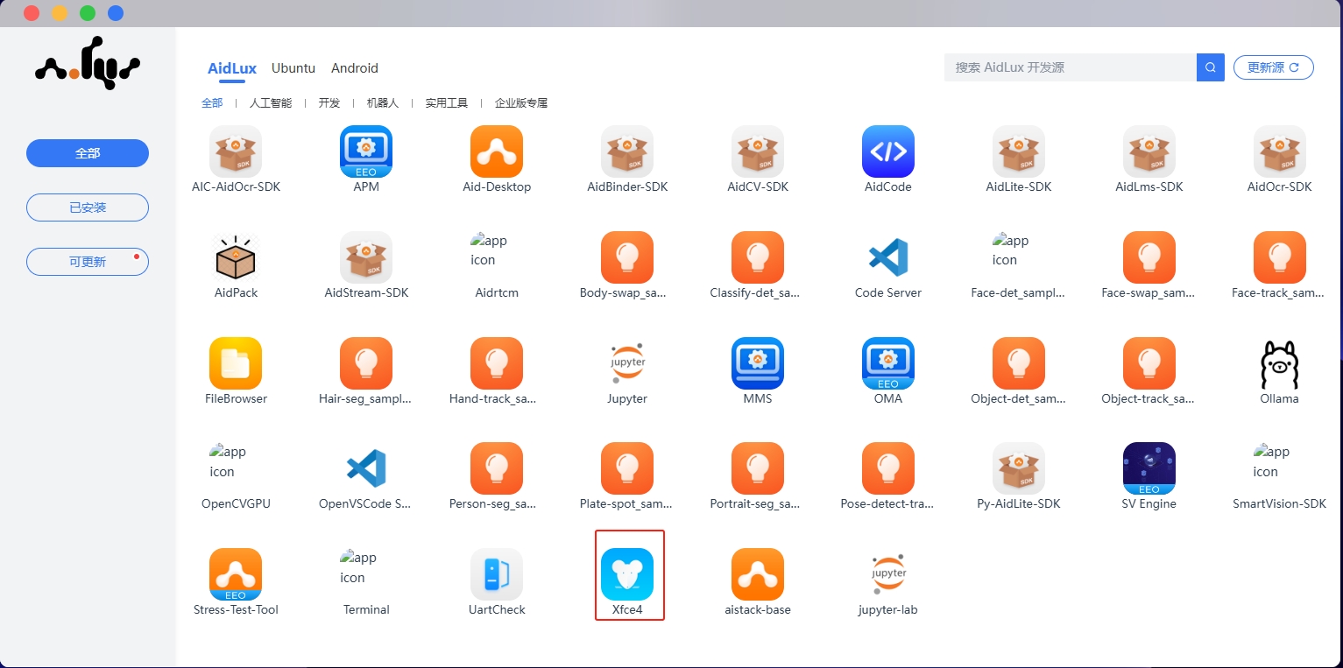
Task: Filter apps by 人工智能 category
Action: [271, 103]
